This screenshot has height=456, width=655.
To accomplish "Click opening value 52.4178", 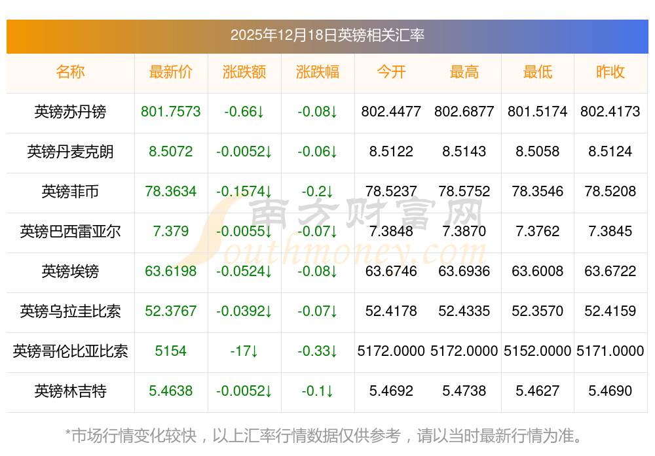I will pos(391,311).
